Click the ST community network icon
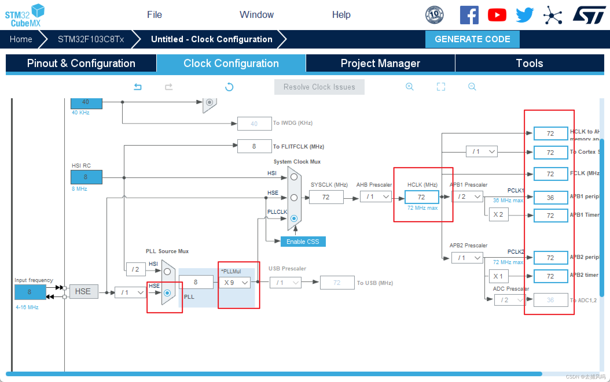Viewport: 610px width, 382px height. coord(552,15)
